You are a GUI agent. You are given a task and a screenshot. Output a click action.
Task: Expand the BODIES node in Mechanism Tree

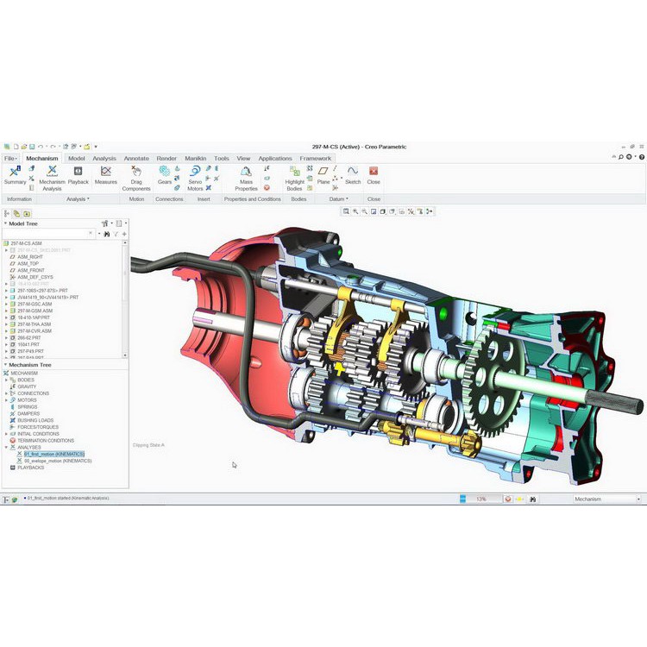click(6, 380)
